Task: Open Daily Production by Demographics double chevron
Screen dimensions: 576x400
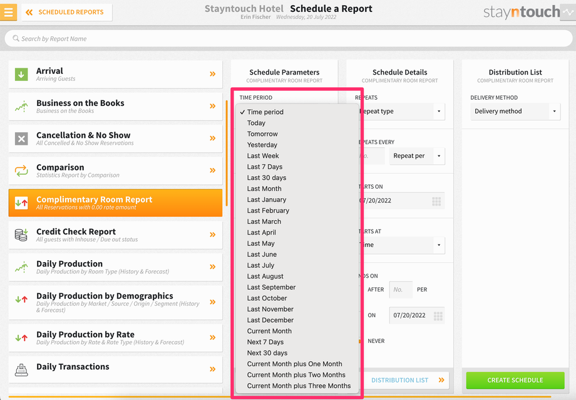Action: click(x=213, y=302)
